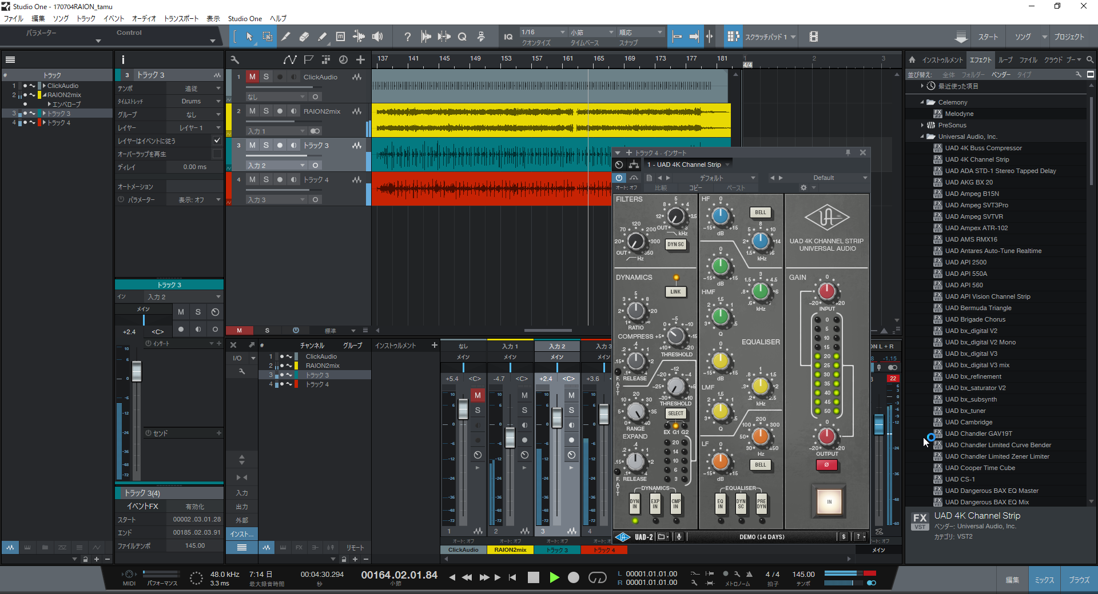Click the Stop transport button
Screen dimensions: 1098x594
coord(534,577)
